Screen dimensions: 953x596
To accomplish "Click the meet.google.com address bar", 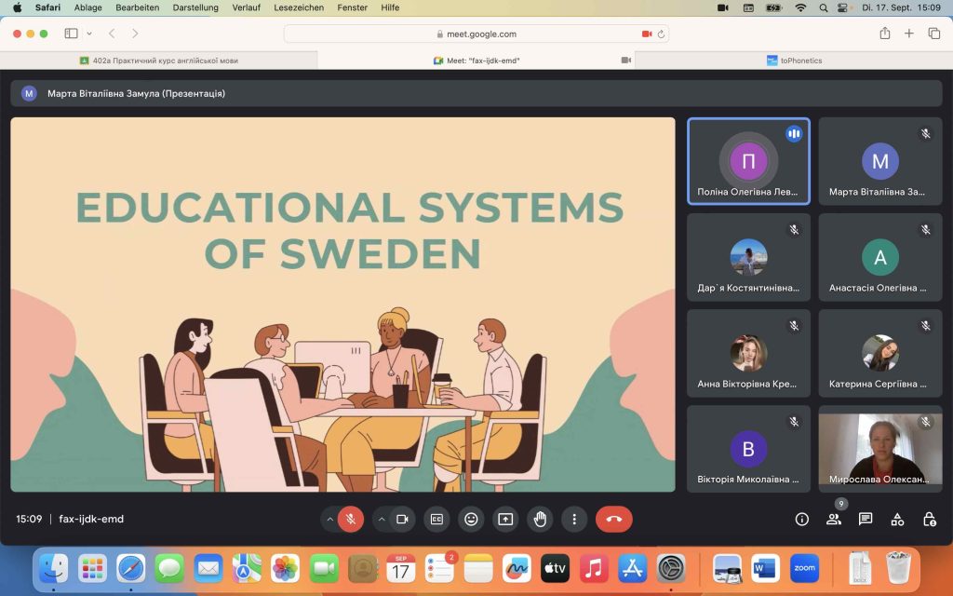I will 476,34.
